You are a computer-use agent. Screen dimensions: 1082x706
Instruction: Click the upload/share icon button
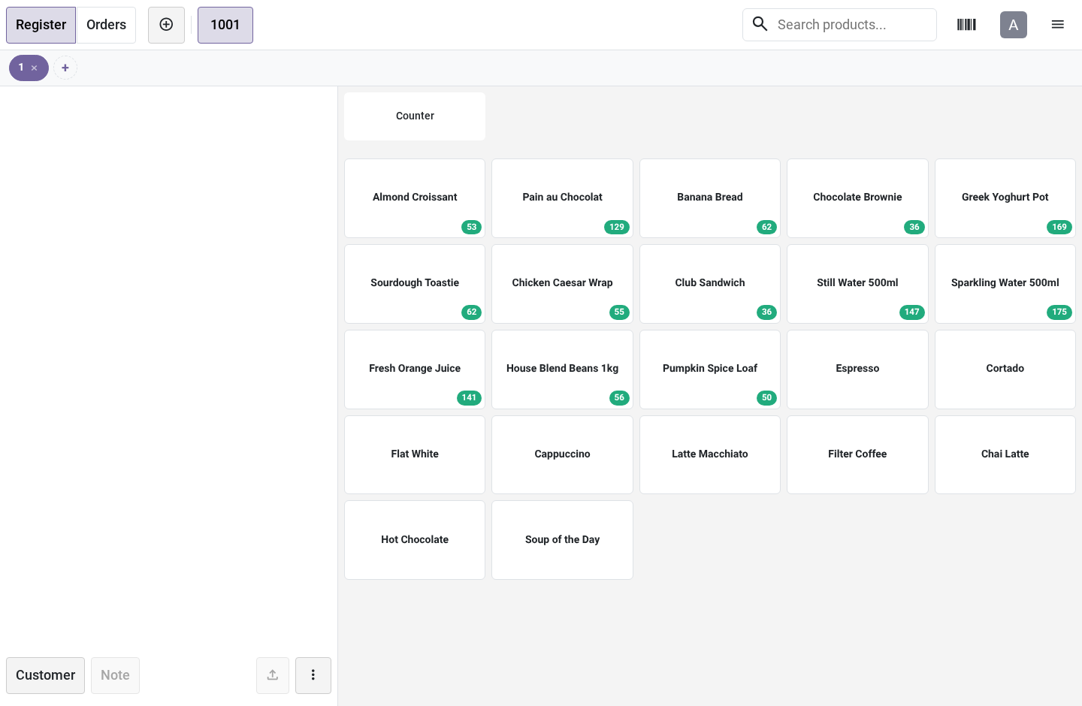tap(273, 675)
